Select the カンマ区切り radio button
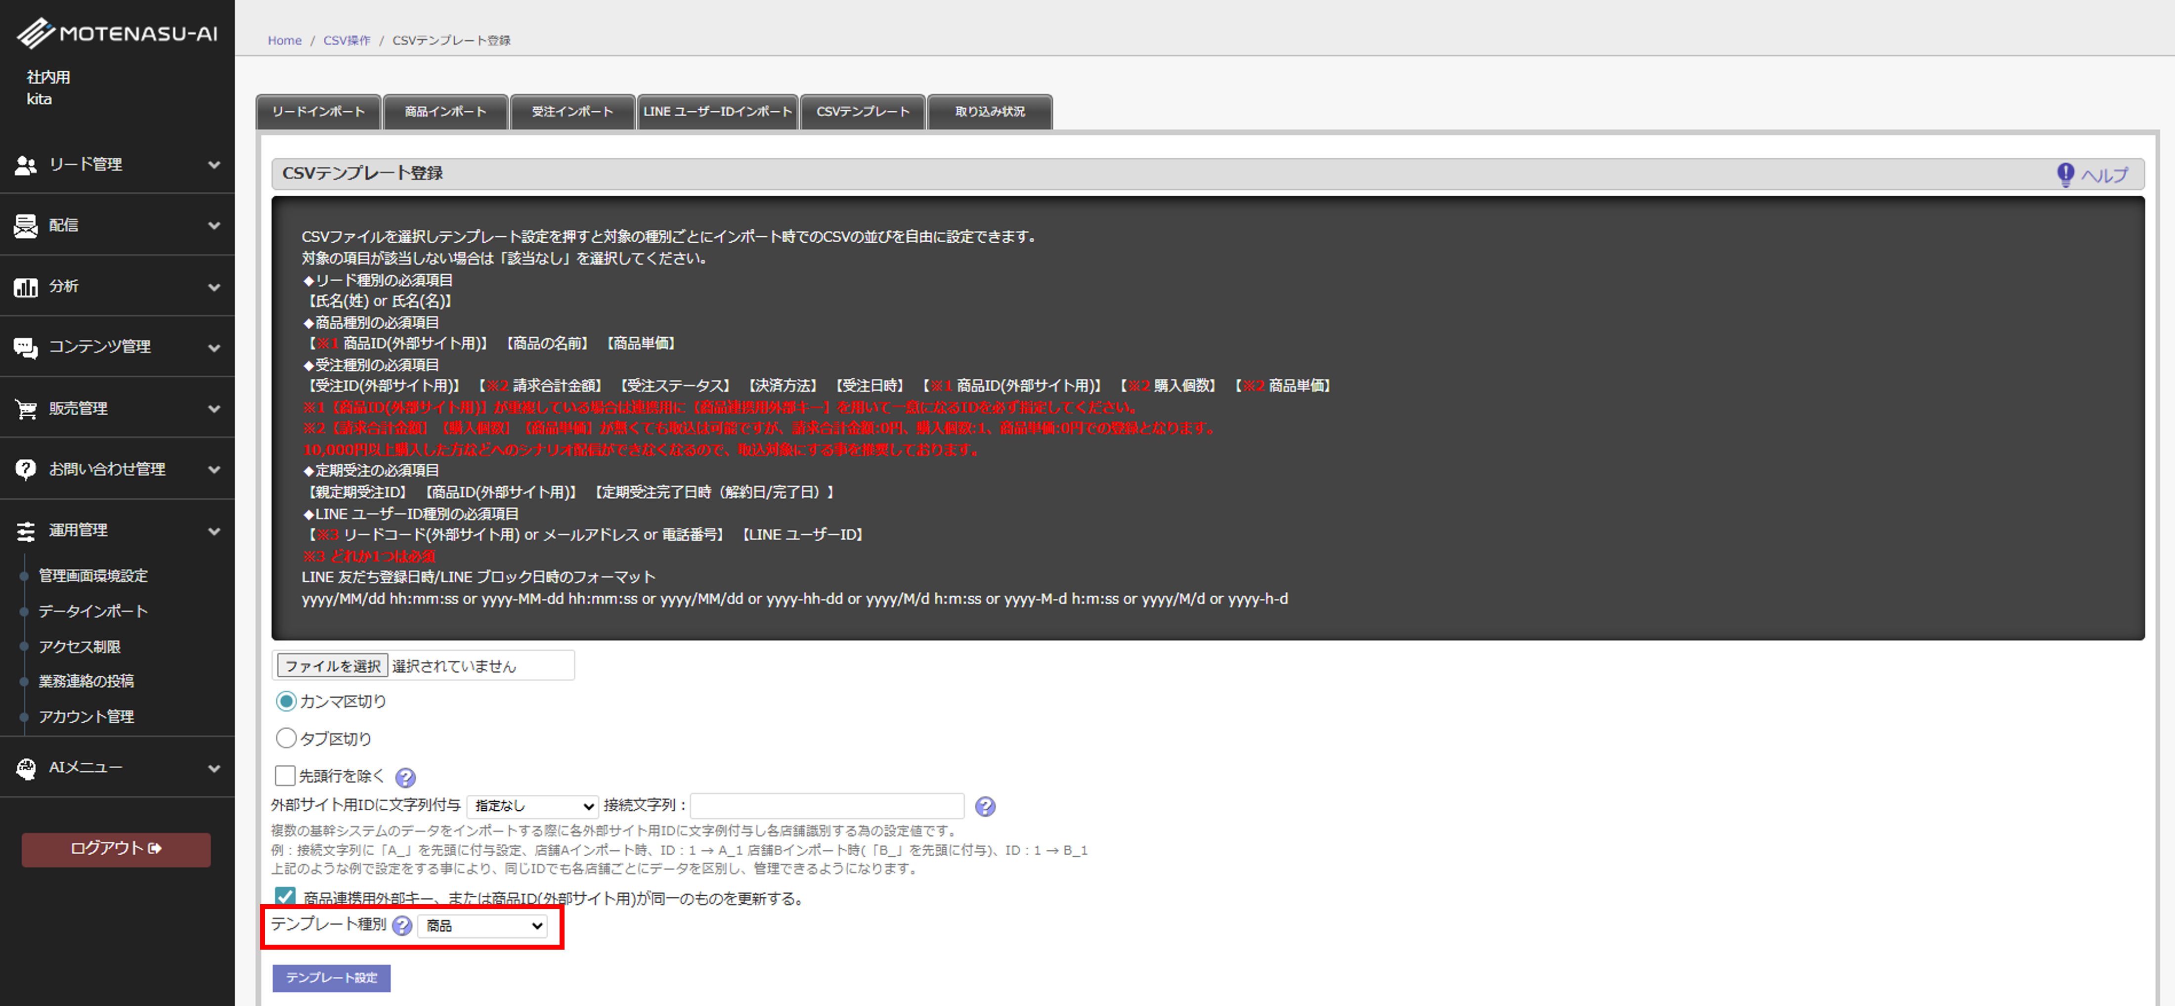Viewport: 2175px width, 1006px height. 286,701
